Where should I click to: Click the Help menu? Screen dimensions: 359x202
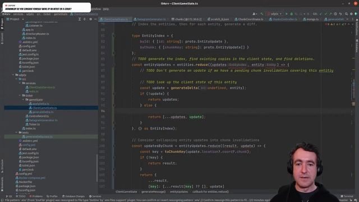coord(106,9)
